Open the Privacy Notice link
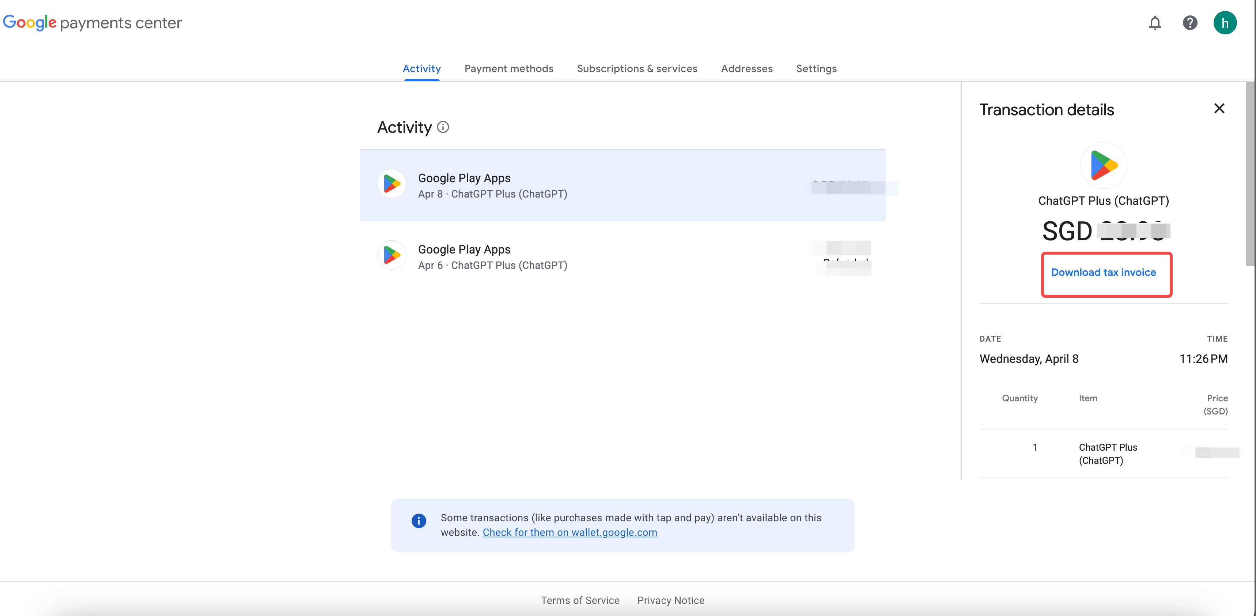 [670, 600]
